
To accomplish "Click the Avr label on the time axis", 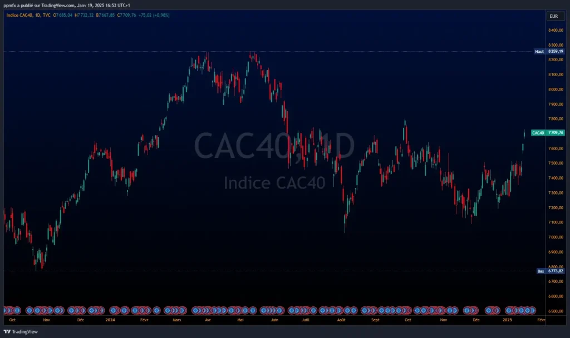I will 208,320.
